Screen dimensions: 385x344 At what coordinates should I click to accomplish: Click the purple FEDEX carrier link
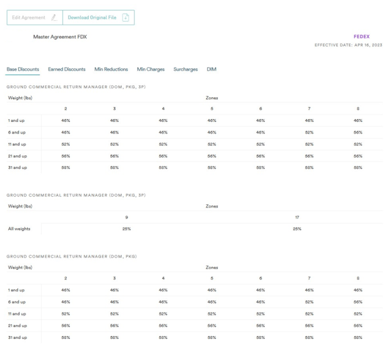click(x=361, y=37)
